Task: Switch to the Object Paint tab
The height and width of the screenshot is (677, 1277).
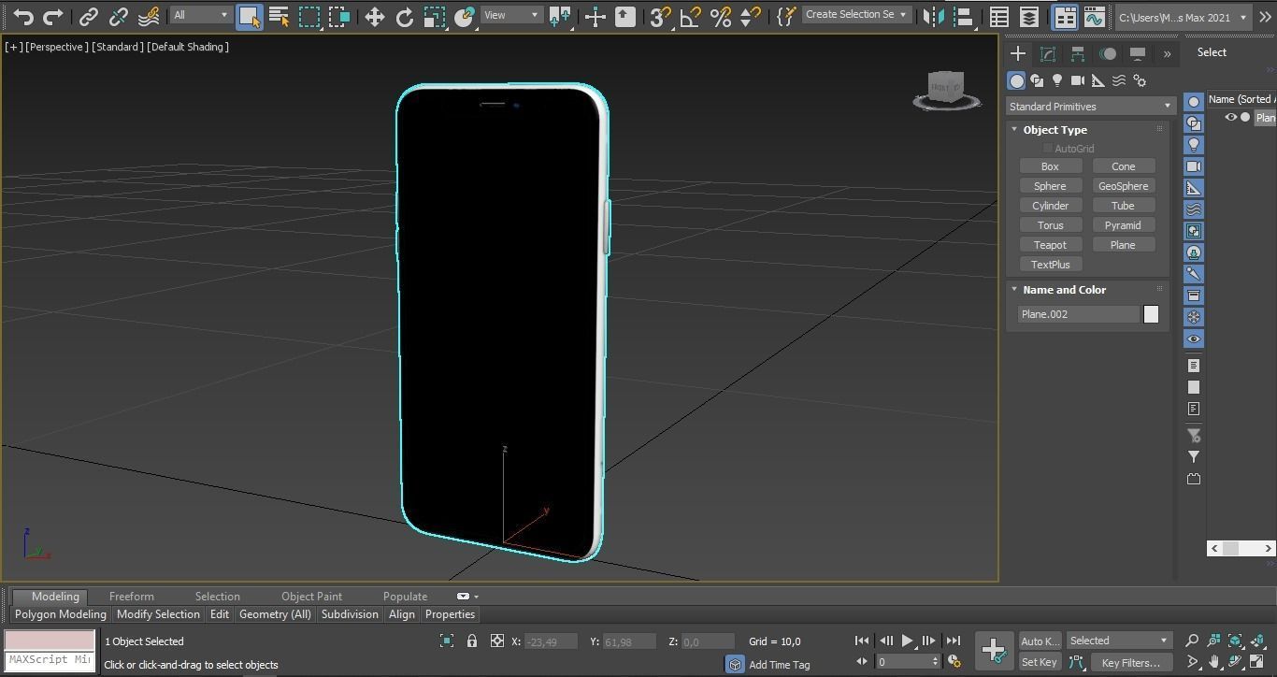Action: pos(311,597)
